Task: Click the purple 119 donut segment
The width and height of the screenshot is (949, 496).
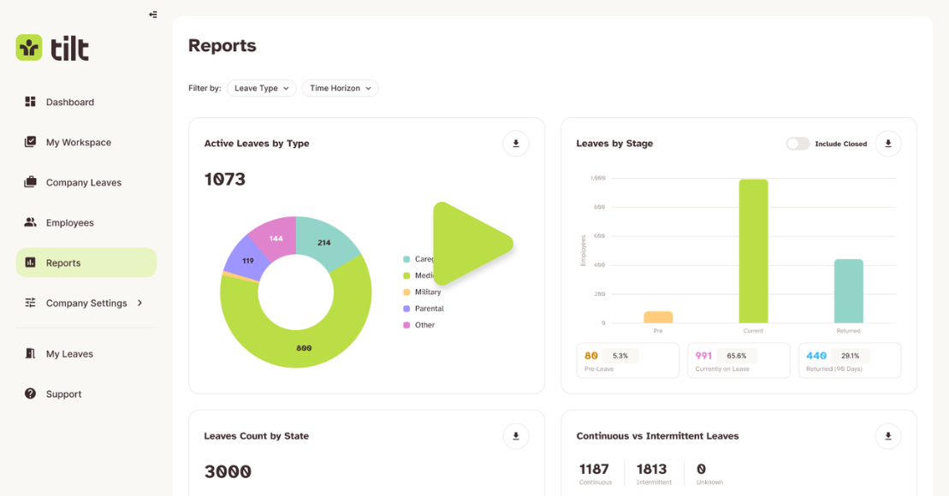Action: click(247, 261)
